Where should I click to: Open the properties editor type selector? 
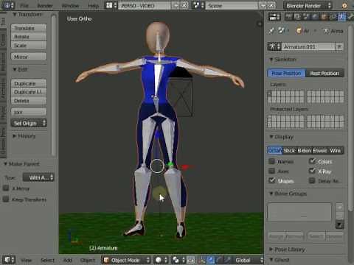(274, 17)
